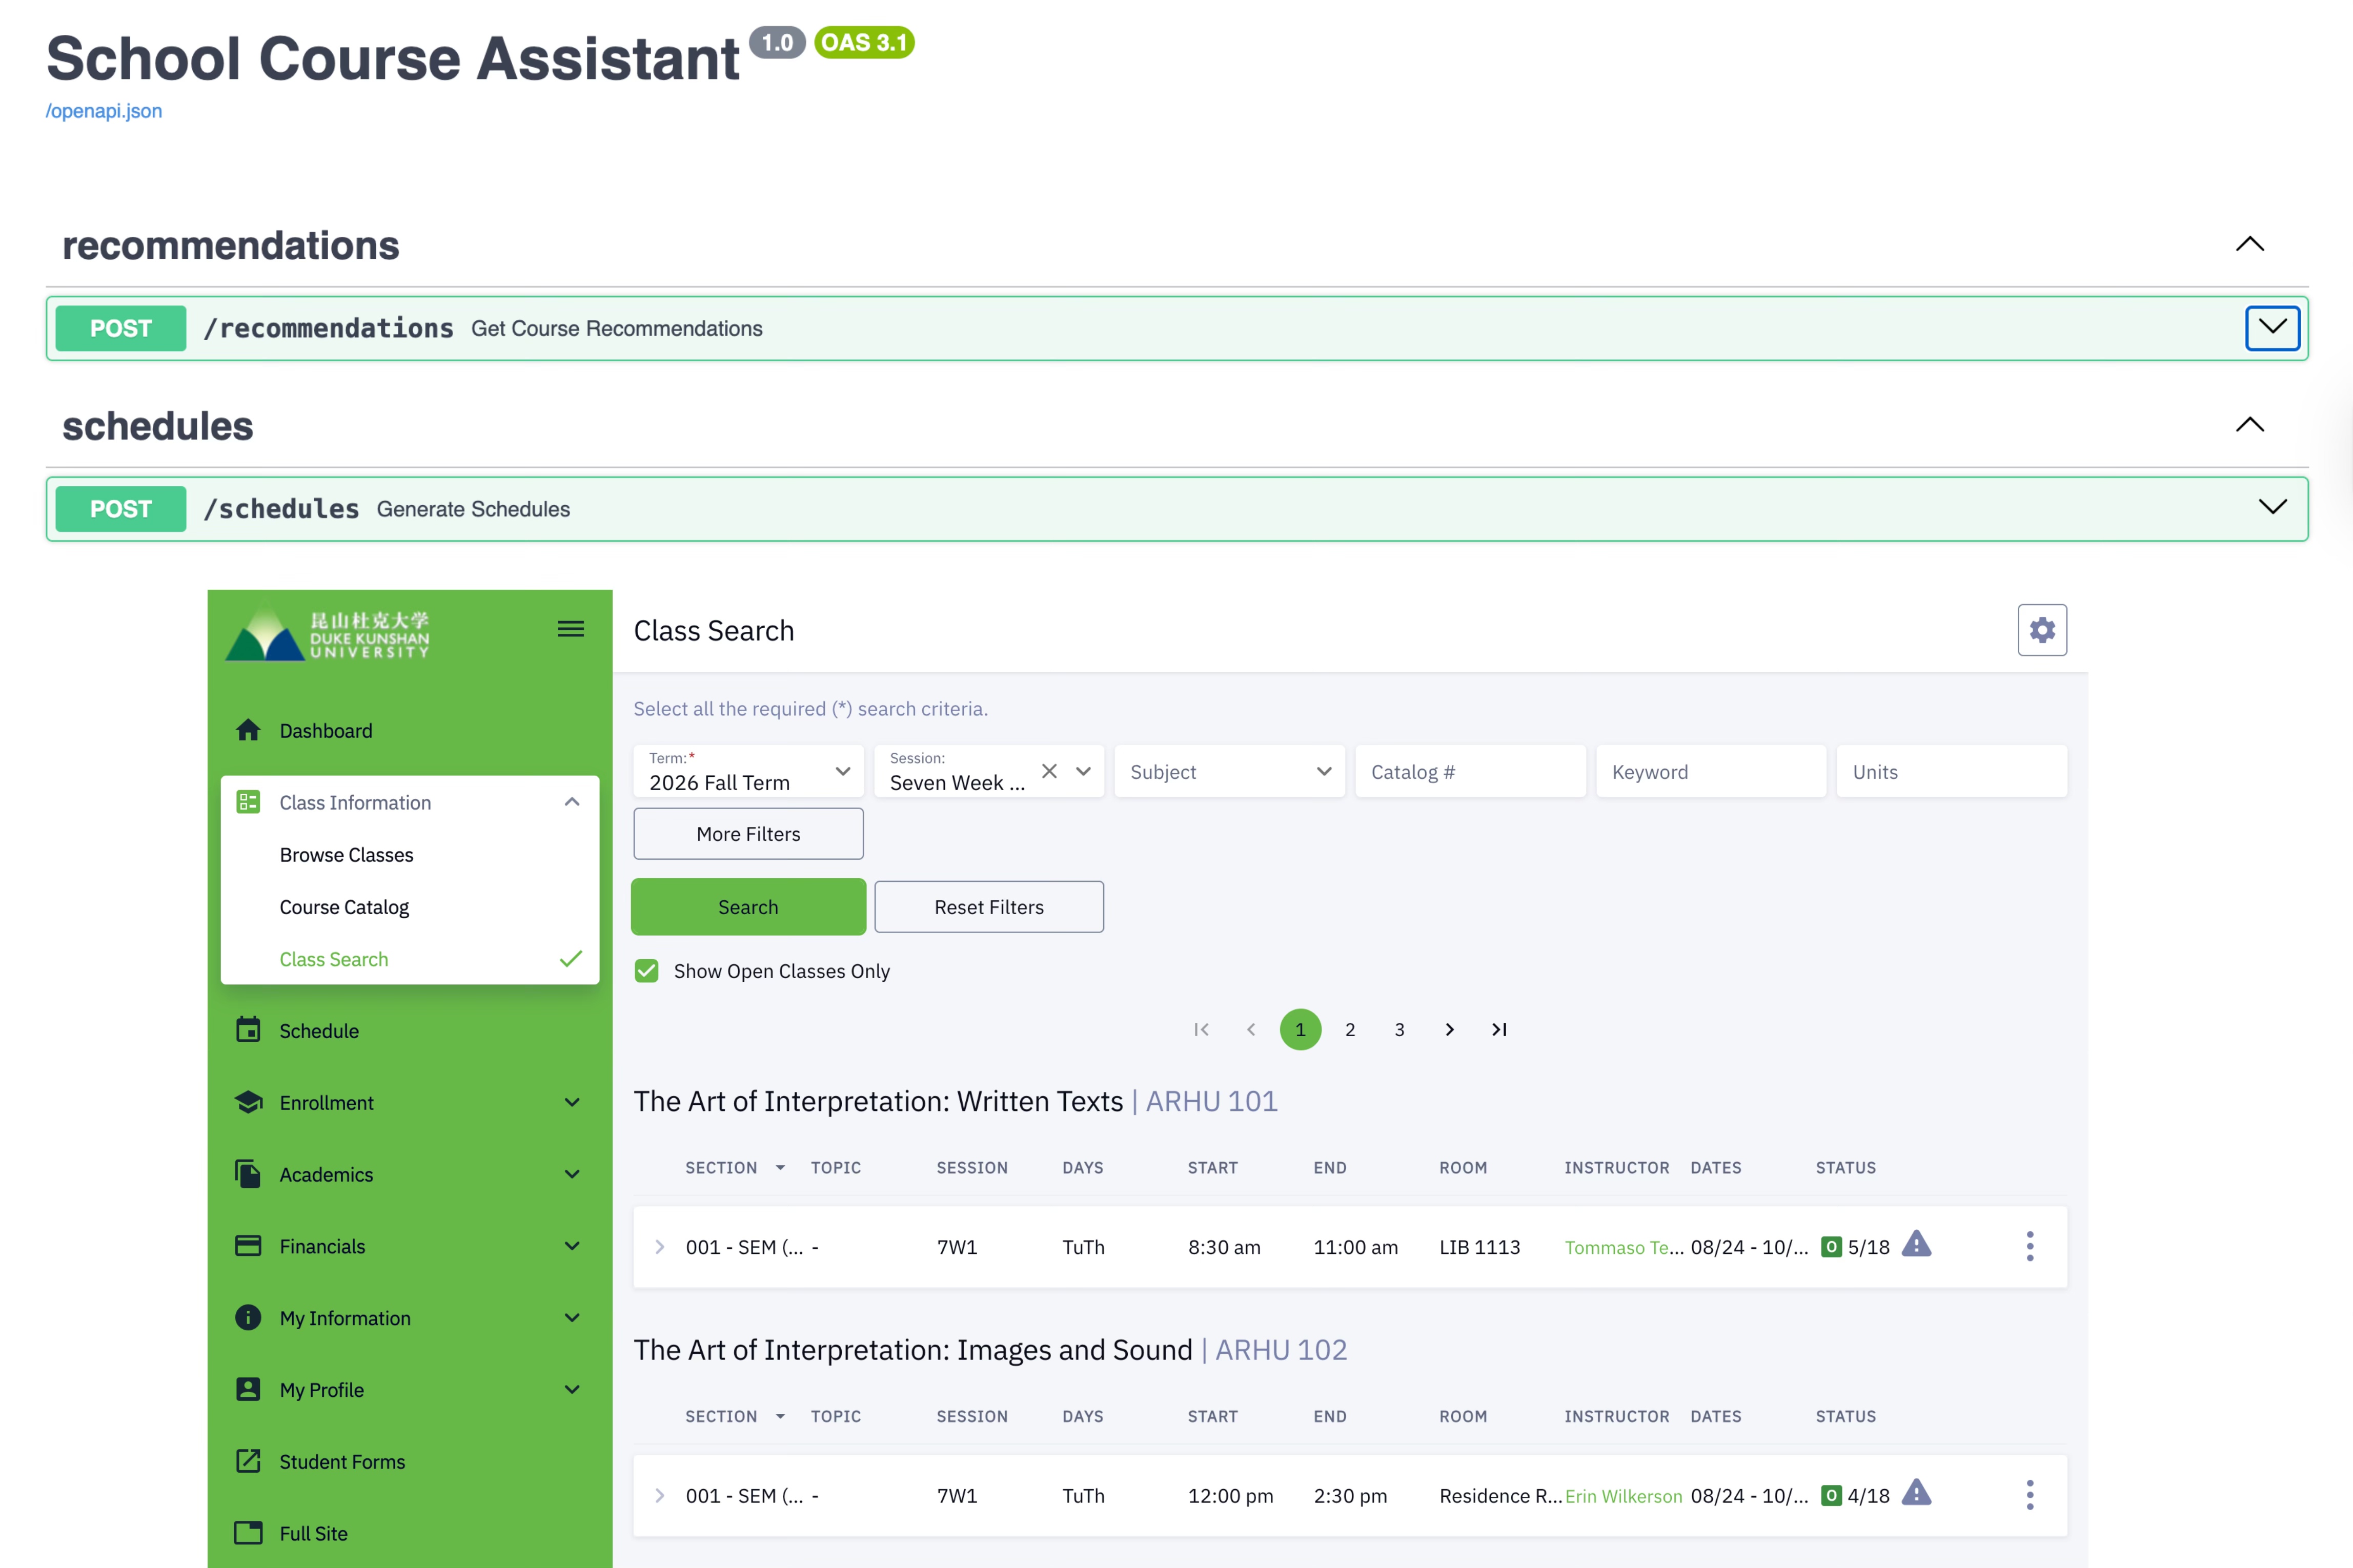Viewport: 2353px width, 1568px height.
Task: Uncheck Show Open Classes Only checkbox
Action: pyautogui.click(x=647, y=971)
